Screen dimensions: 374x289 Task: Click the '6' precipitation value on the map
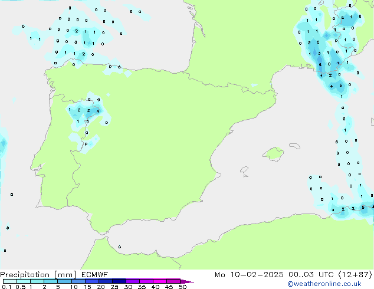[x=320, y=65]
